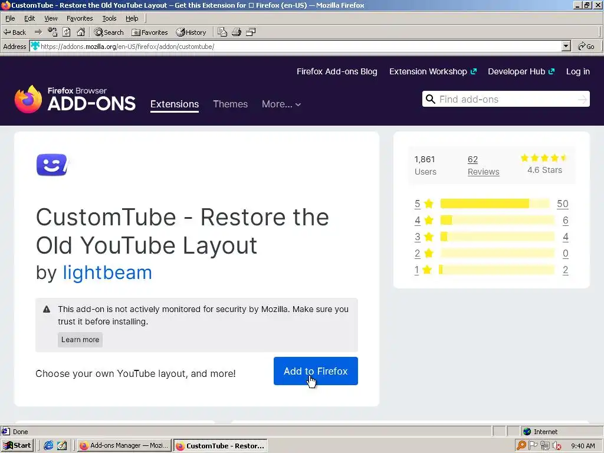Screen dimensions: 604x453
Task: Click the flag tray icon
Action: (533, 446)
